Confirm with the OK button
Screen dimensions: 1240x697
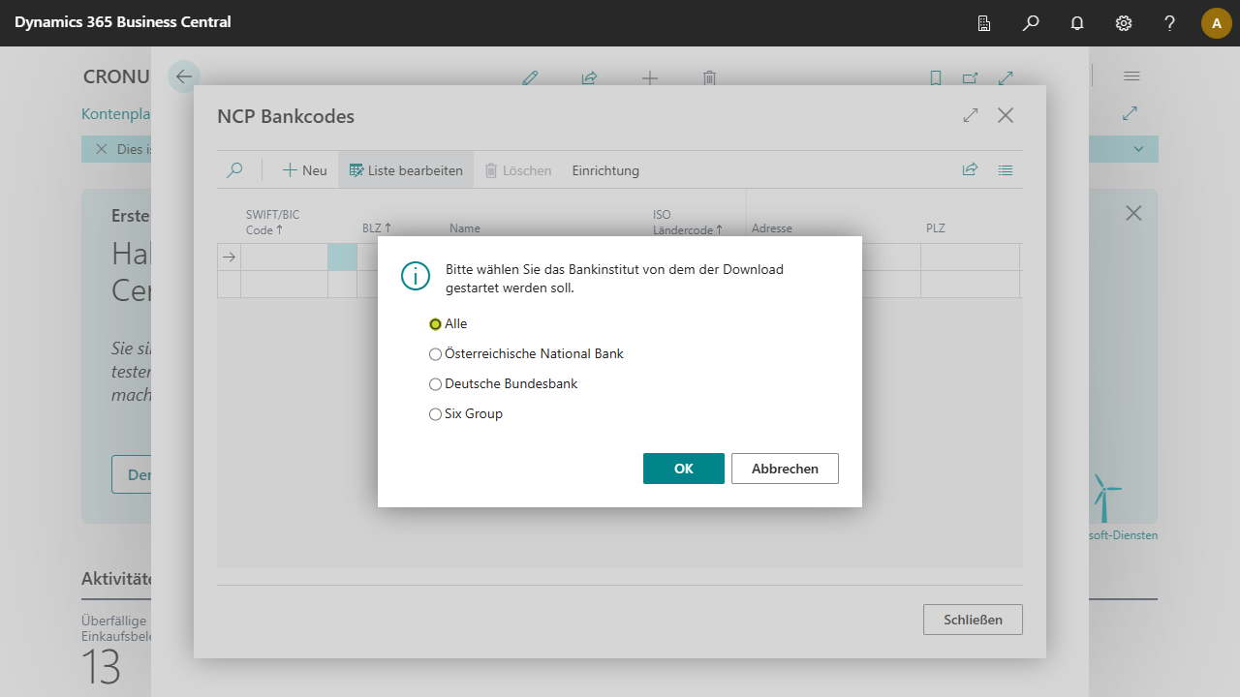click(684, 469)
